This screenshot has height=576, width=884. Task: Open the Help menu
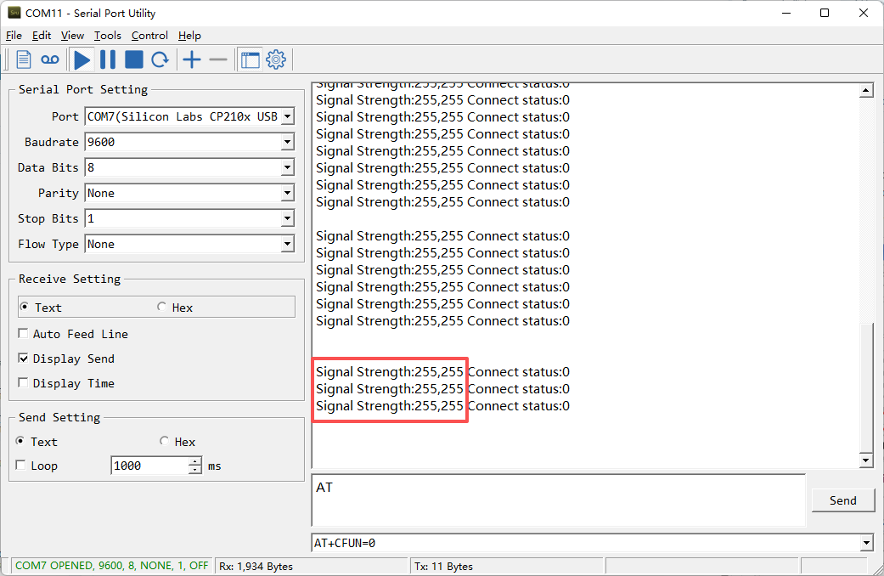[x=189, y=36]
